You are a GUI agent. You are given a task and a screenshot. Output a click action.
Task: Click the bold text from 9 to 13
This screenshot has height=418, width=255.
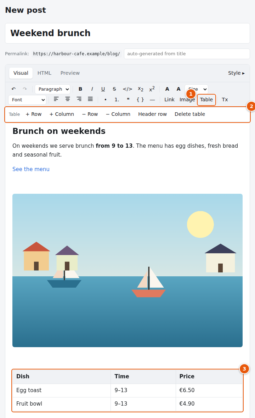[114, 146]
